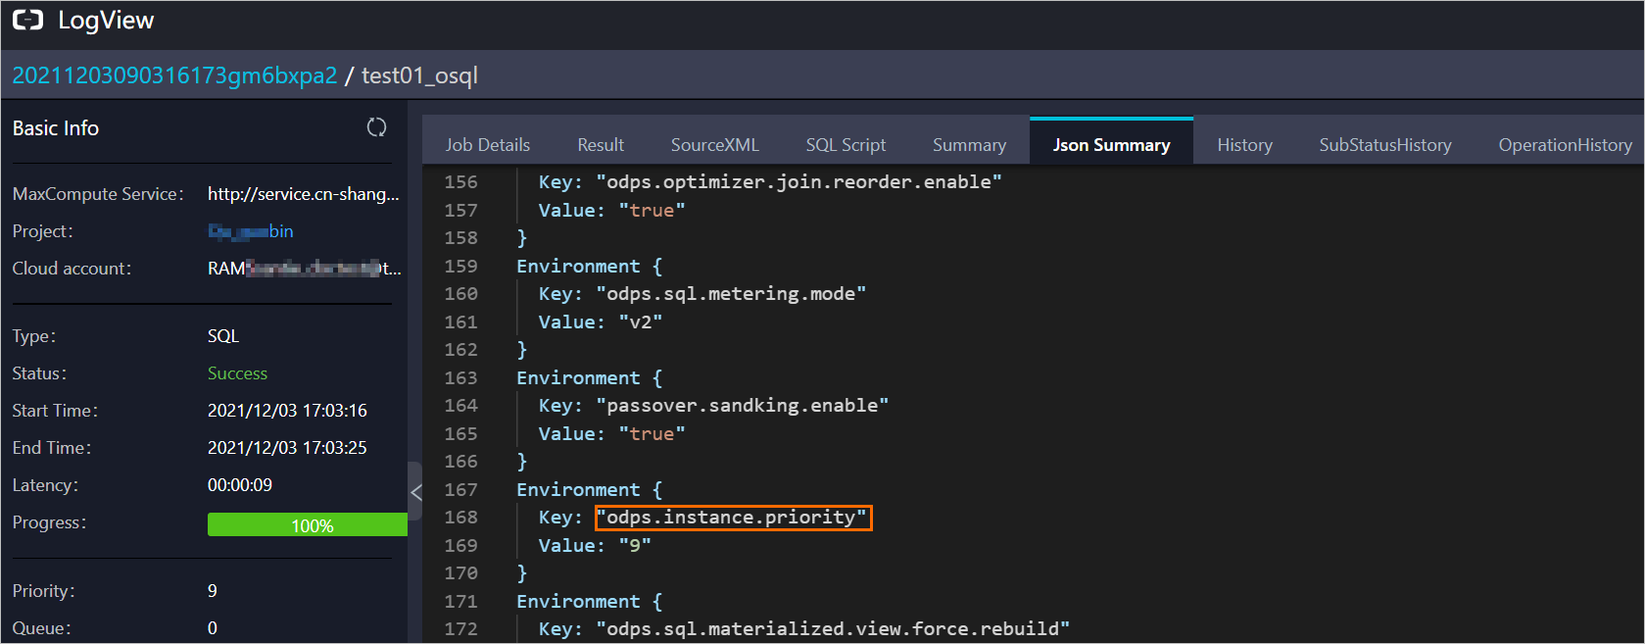The width and height of the screenshot is (1645, 644).
Task: Click the "odps.optimizer.join.reorder.enable" key
Action: point(798,182)
